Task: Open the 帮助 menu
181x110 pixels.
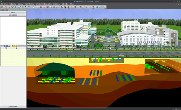Action: (72, 4)
